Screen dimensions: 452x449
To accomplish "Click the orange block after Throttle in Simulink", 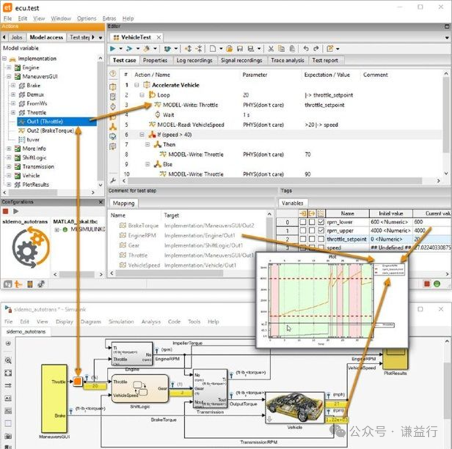I will pos(78,382).
